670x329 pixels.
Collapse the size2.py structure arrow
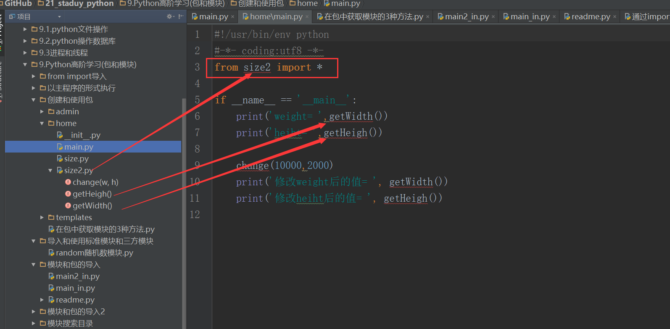[50, 171]
